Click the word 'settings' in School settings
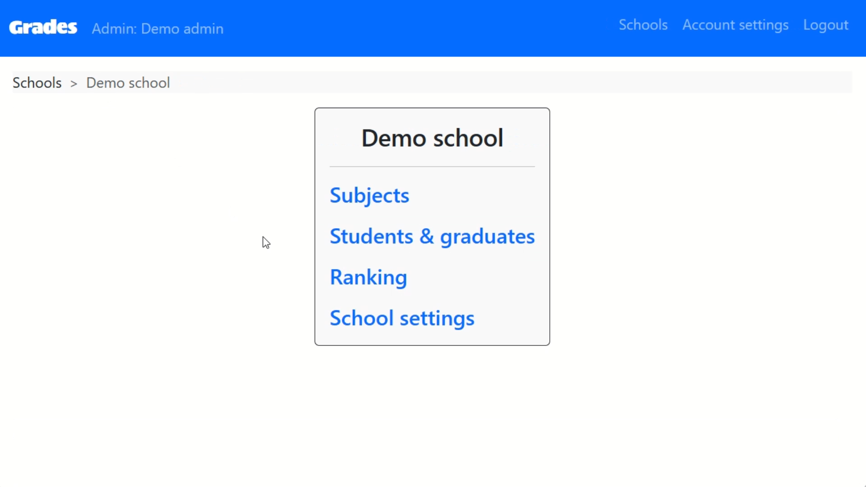Image resolution: width=866 pixels, height=487 pixels. (x=437, y=318)
